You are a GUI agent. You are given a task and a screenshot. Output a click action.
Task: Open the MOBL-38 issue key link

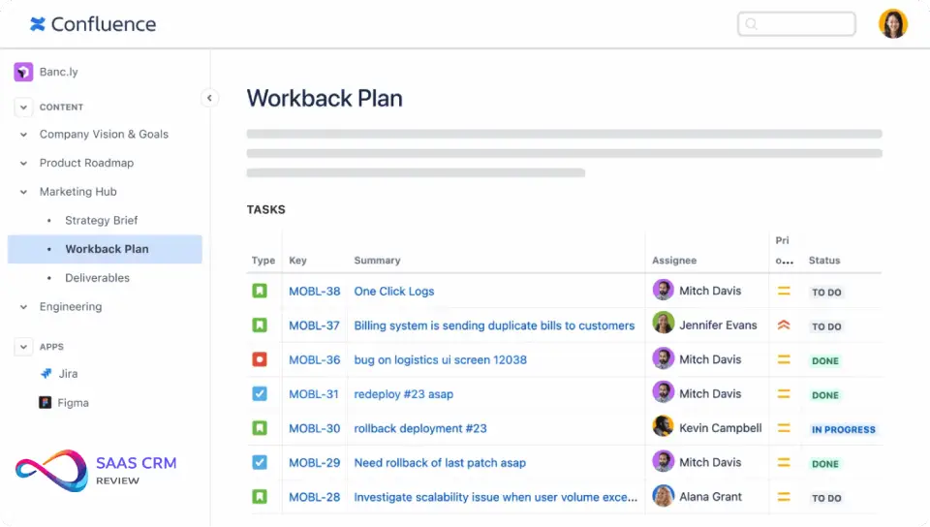(314, 292)
